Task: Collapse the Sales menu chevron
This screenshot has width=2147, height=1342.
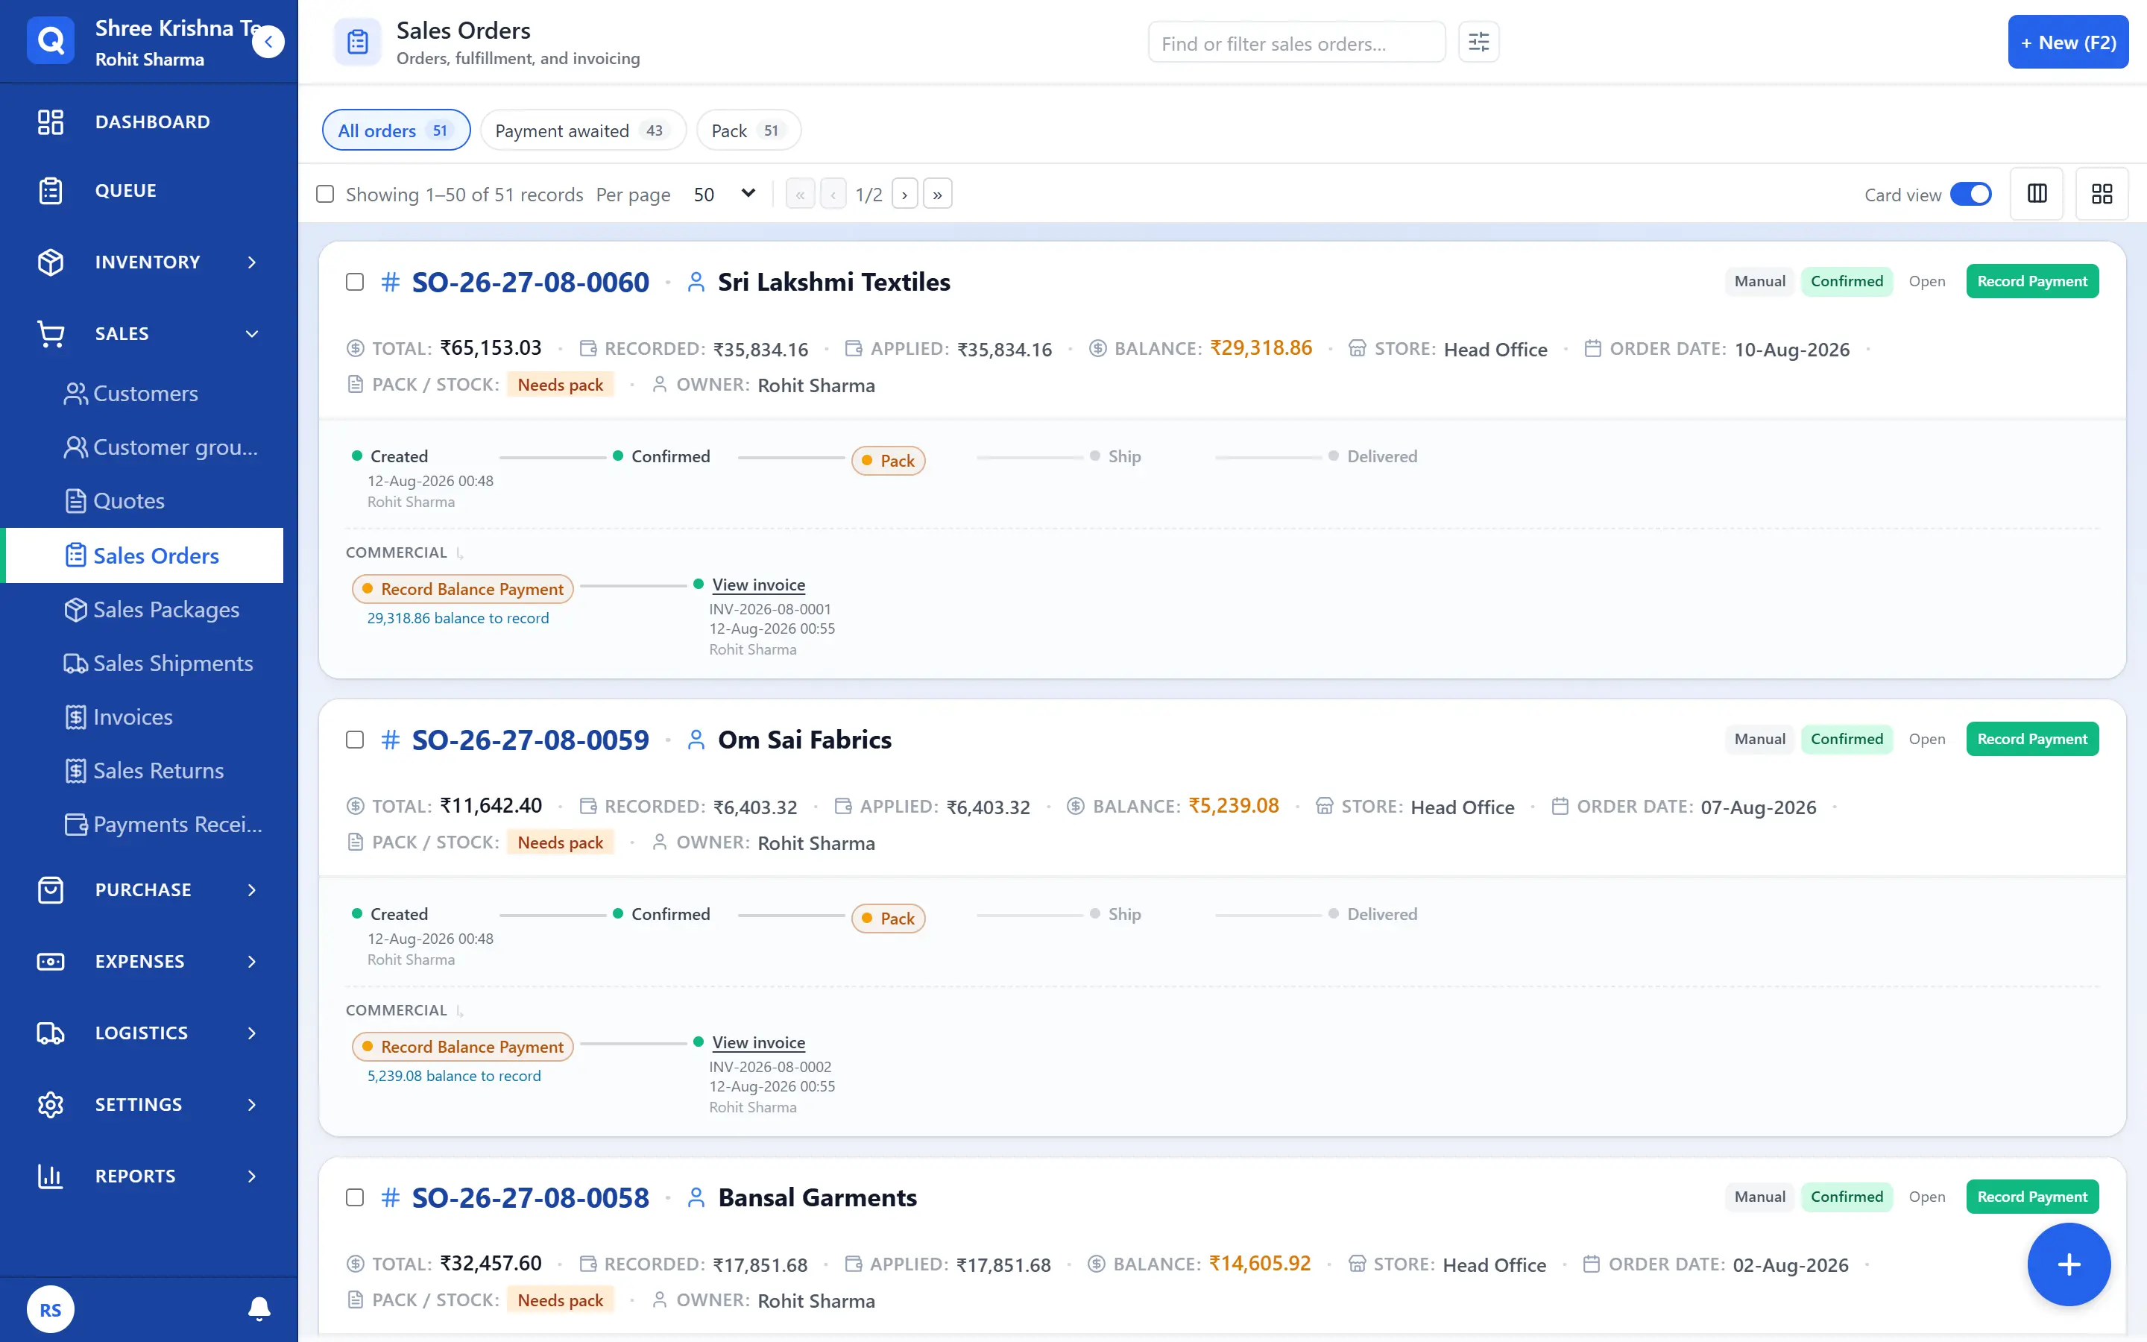Action: (252, 334)
